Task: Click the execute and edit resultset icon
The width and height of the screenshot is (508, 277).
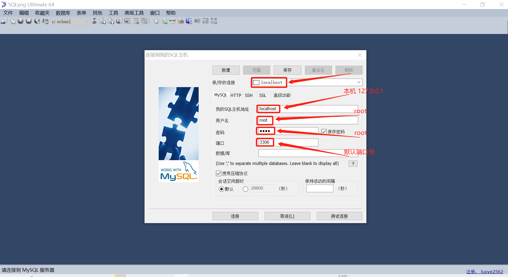Action: [37, 21]
